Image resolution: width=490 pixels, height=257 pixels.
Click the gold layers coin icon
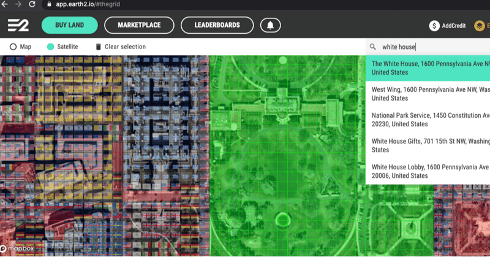tap(480, 26)
